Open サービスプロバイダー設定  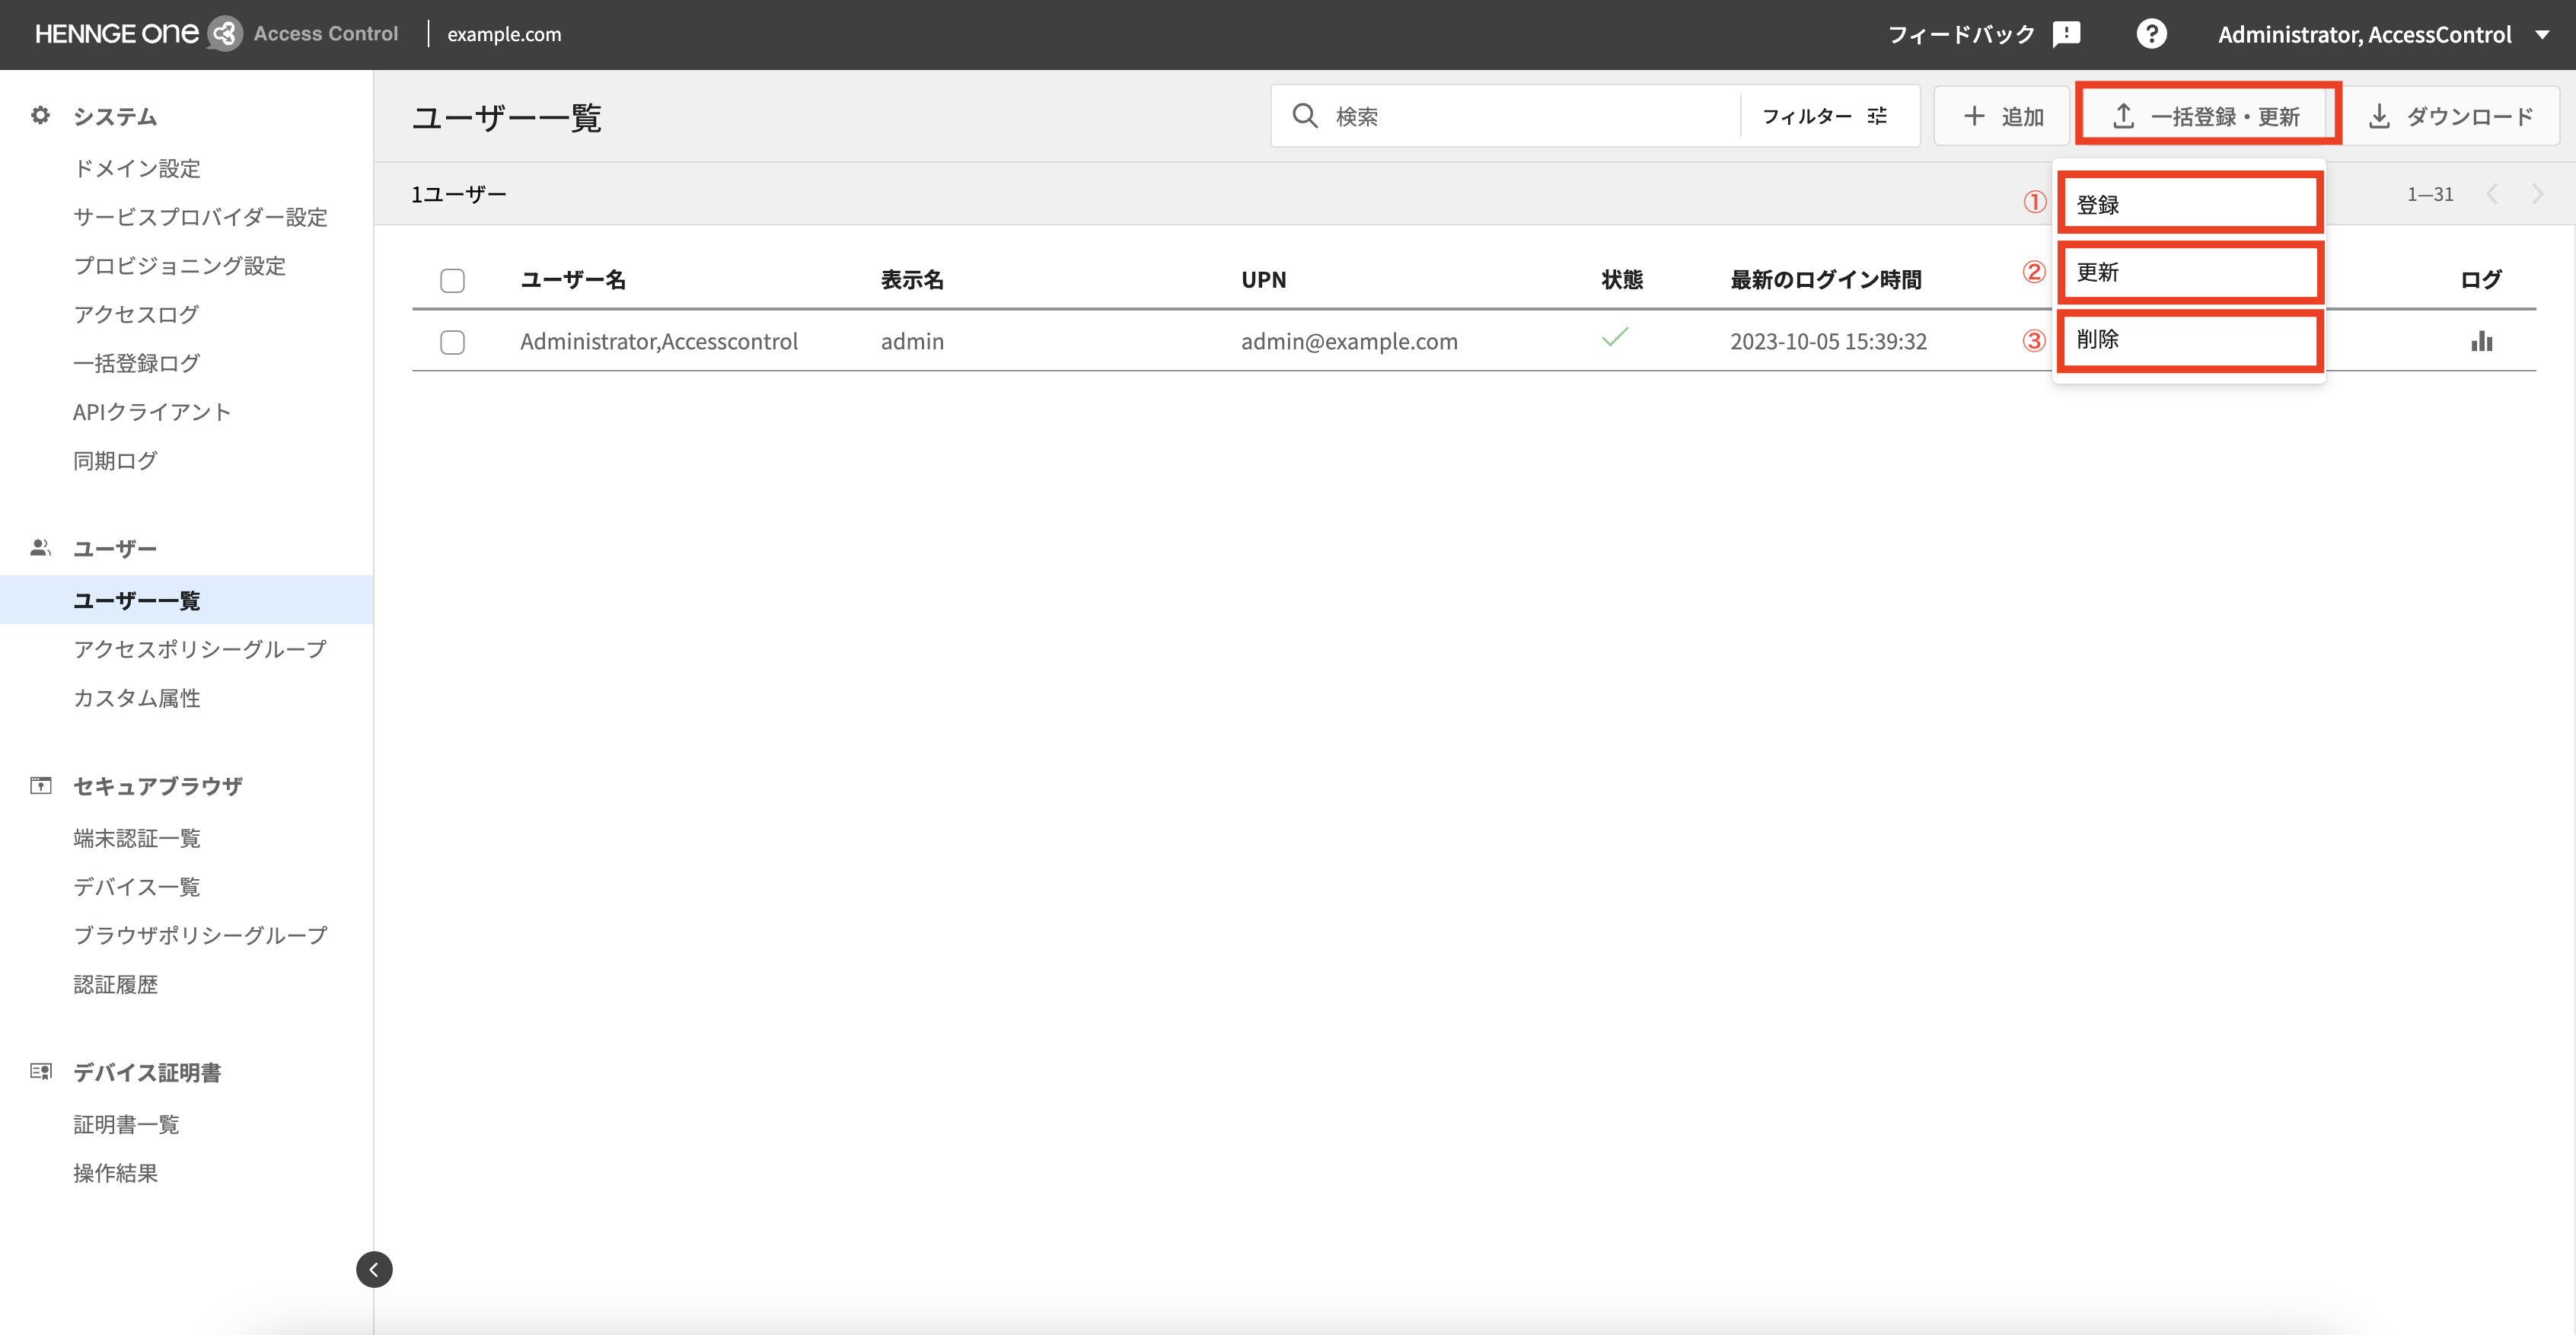[x=200, y=217]
